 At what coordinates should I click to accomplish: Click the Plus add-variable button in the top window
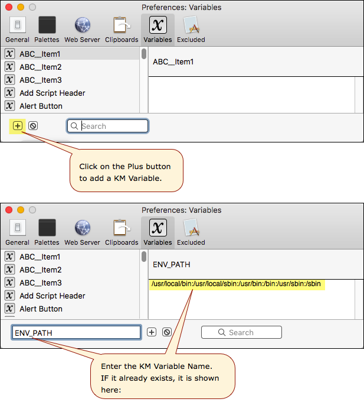18,126
